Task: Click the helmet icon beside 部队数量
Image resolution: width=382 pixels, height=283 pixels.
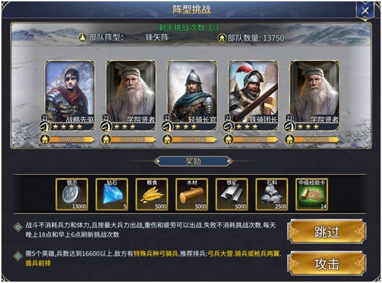Action: (222, 38)
